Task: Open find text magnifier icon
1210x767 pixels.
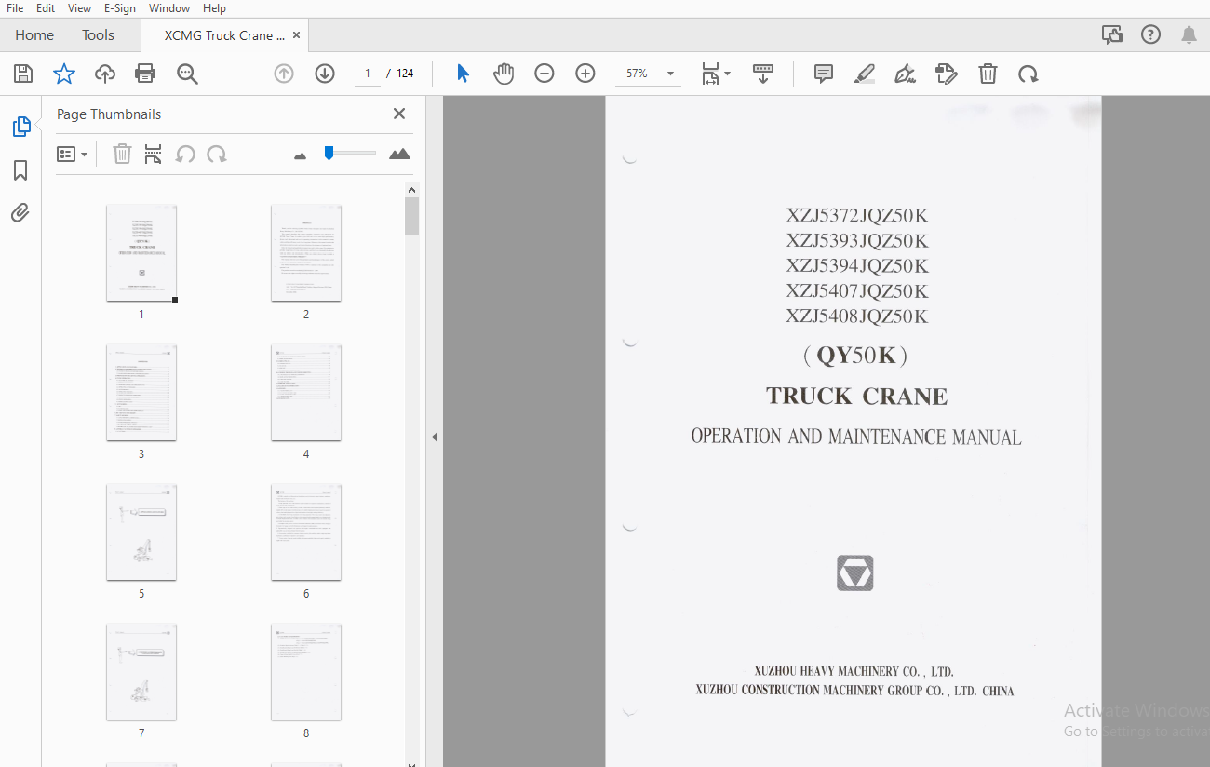Action: click(188, 74)
